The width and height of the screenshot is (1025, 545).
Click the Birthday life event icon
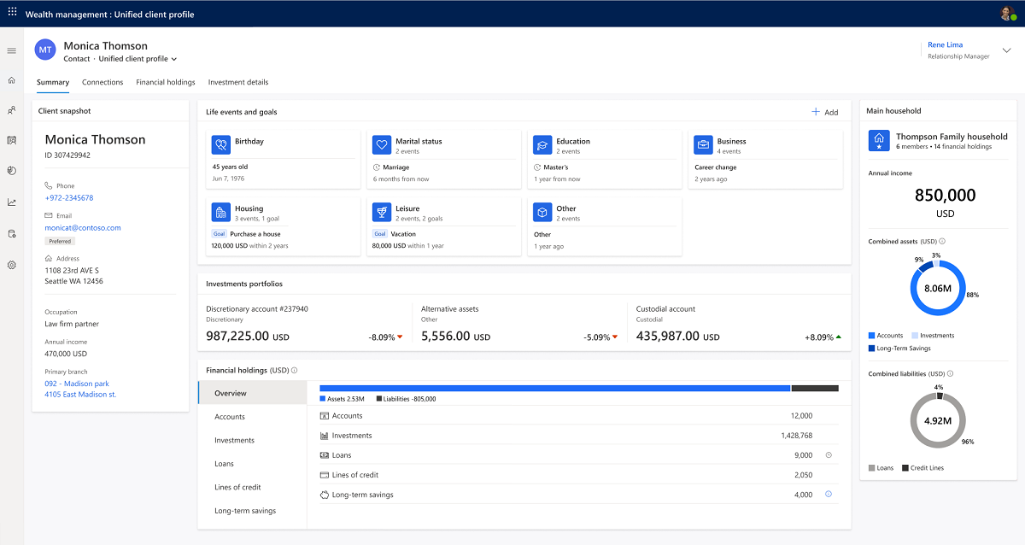pos(221,144)
